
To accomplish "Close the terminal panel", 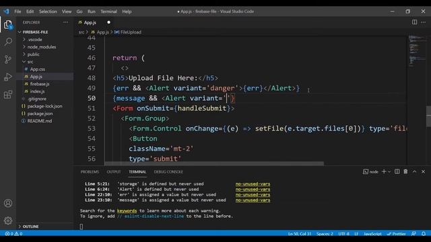I will tap(423, 171).
